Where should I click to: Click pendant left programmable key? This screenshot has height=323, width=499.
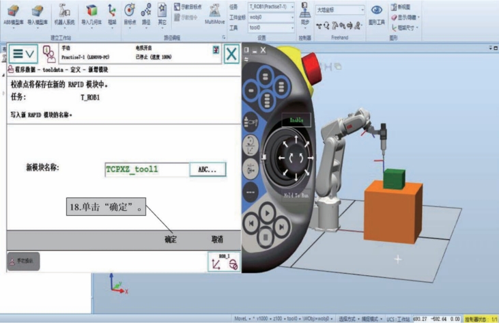click(x=251, y=90)
